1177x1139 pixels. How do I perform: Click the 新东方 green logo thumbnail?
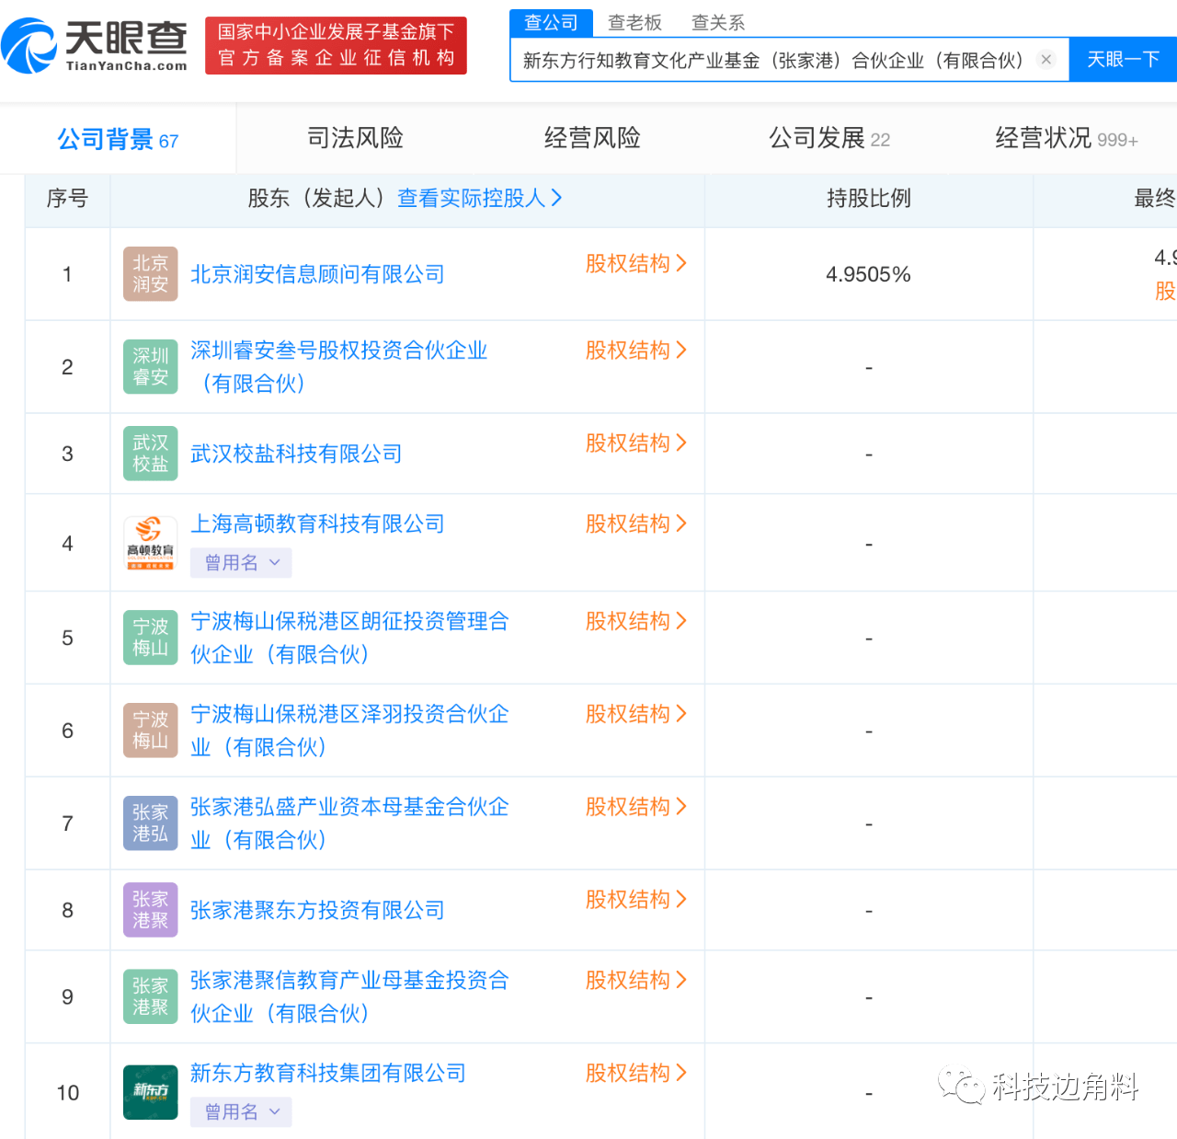tap(150, 1092)
